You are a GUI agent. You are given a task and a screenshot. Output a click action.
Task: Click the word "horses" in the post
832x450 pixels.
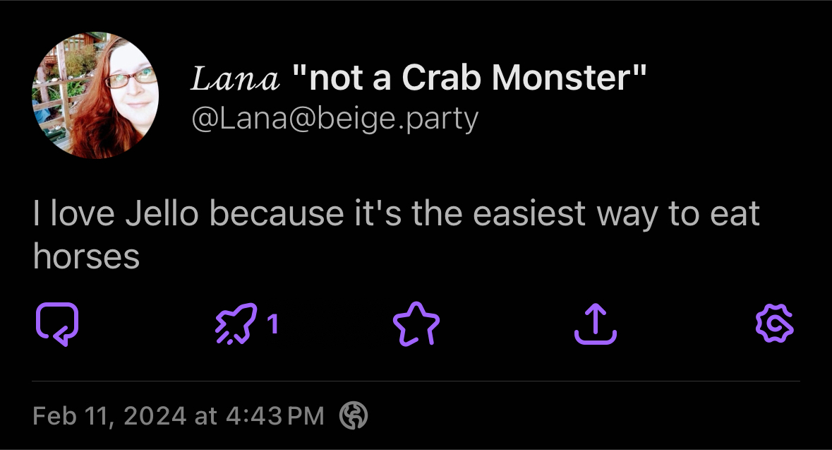coord(86,256)
